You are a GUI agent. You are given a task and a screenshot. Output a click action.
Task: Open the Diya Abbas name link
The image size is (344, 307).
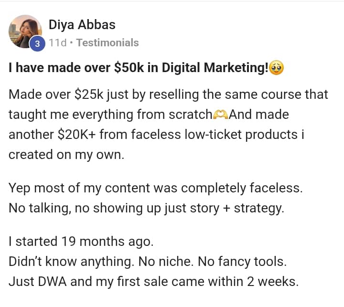click(82, 24)
